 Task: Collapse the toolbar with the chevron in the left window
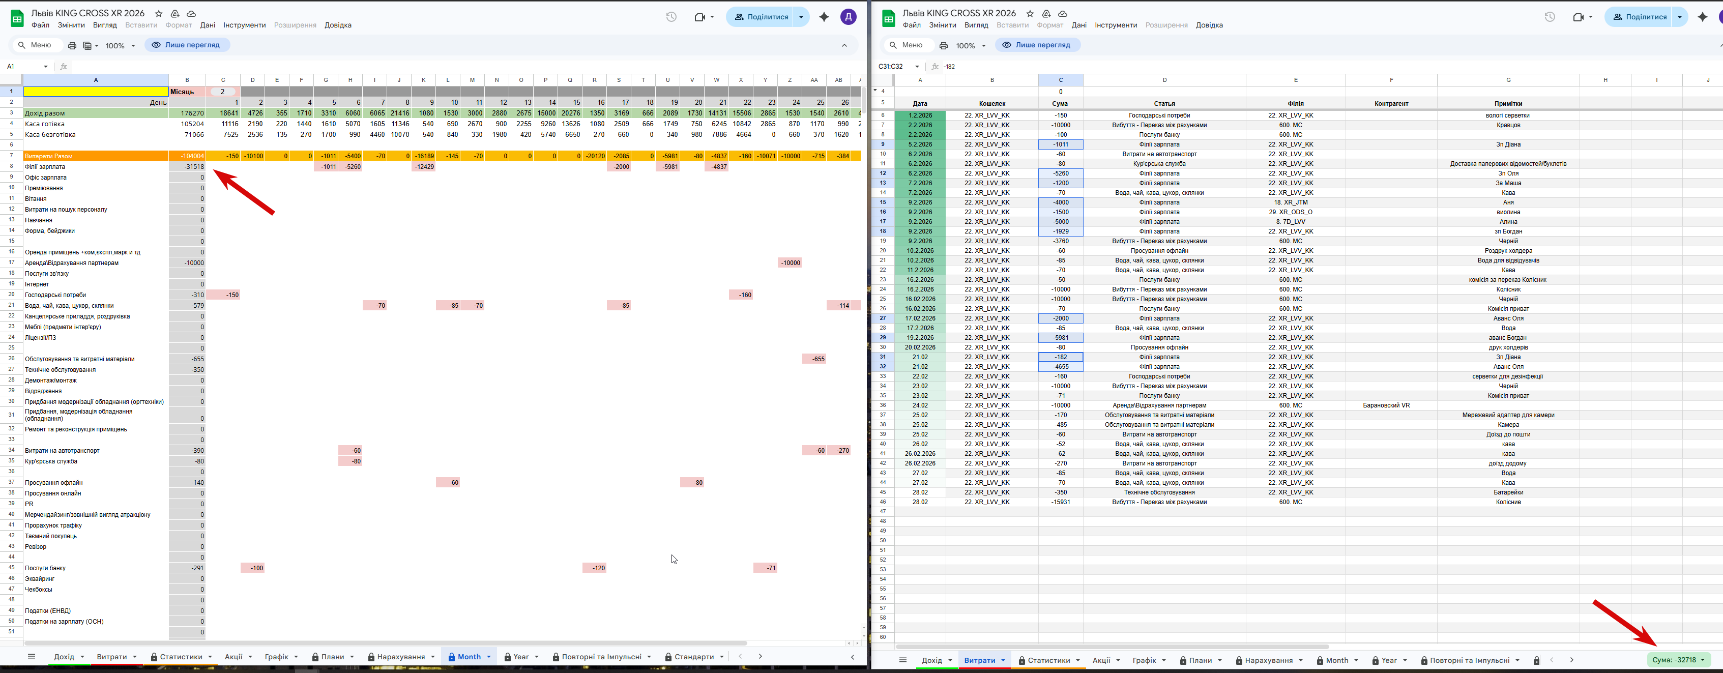pyautogui.click(x=844, y=45)
